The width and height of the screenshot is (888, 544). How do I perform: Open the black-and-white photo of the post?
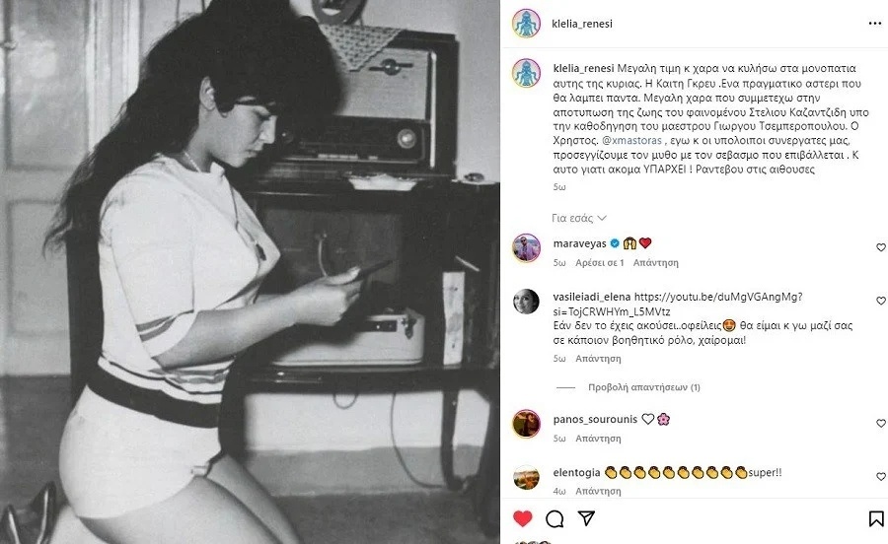click(x=250, y=272)
